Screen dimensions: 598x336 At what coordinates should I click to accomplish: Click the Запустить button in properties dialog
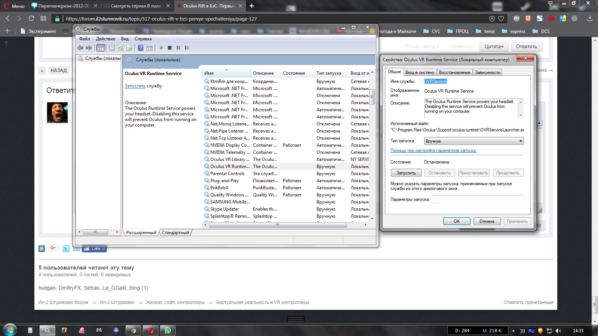click(406, 173)
